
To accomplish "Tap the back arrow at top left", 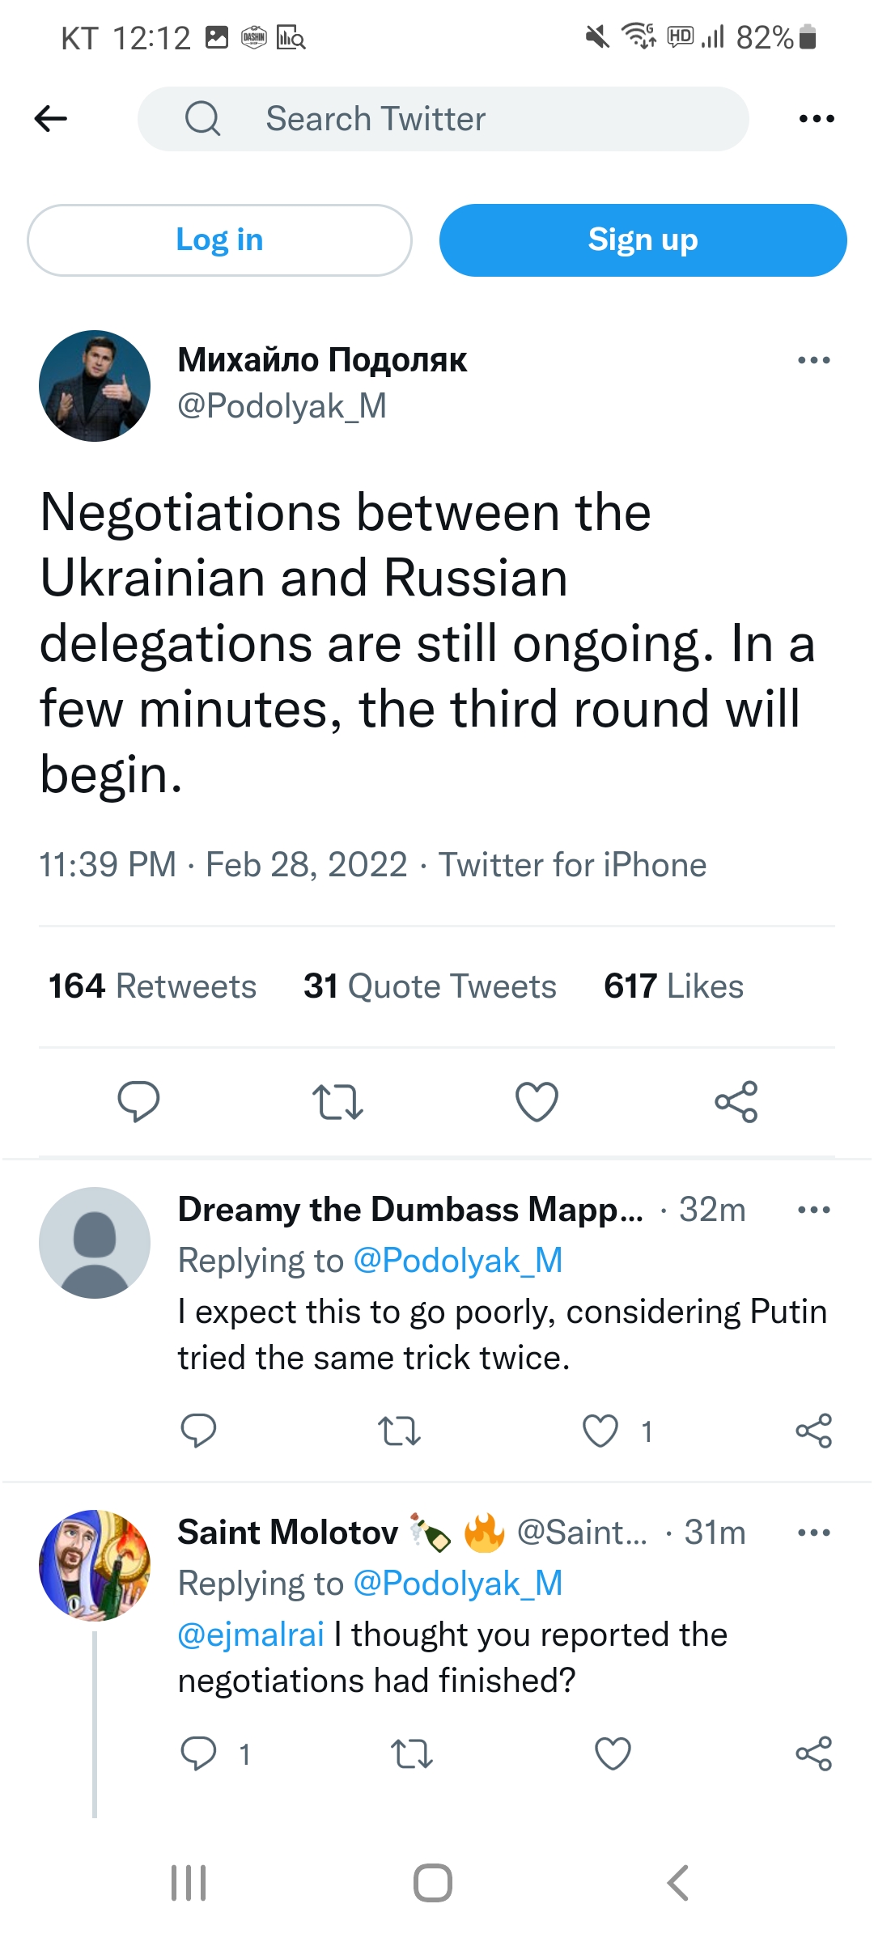I will [x=51, y=119].
